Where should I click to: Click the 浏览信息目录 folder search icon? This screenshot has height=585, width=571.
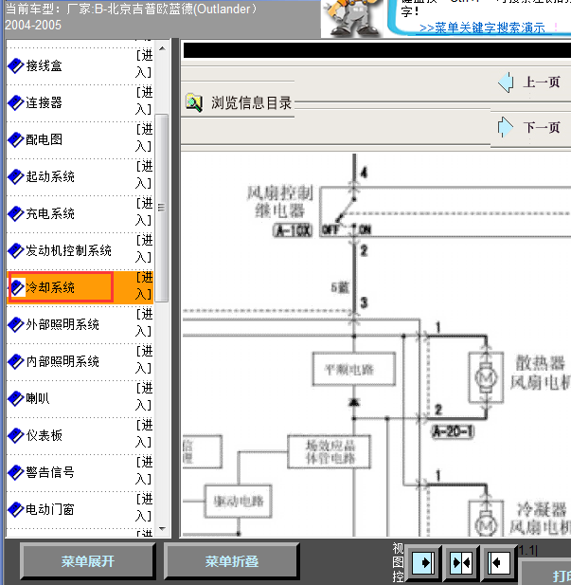(194, 103)
